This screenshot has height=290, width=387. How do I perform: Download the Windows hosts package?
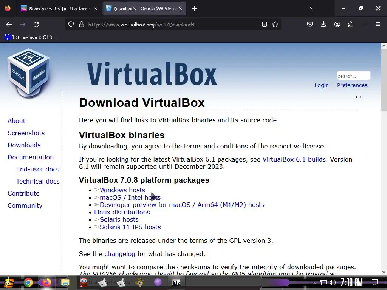(122, 190)
